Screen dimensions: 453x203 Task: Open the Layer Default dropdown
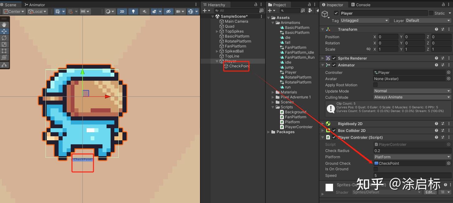pos(428,20)
